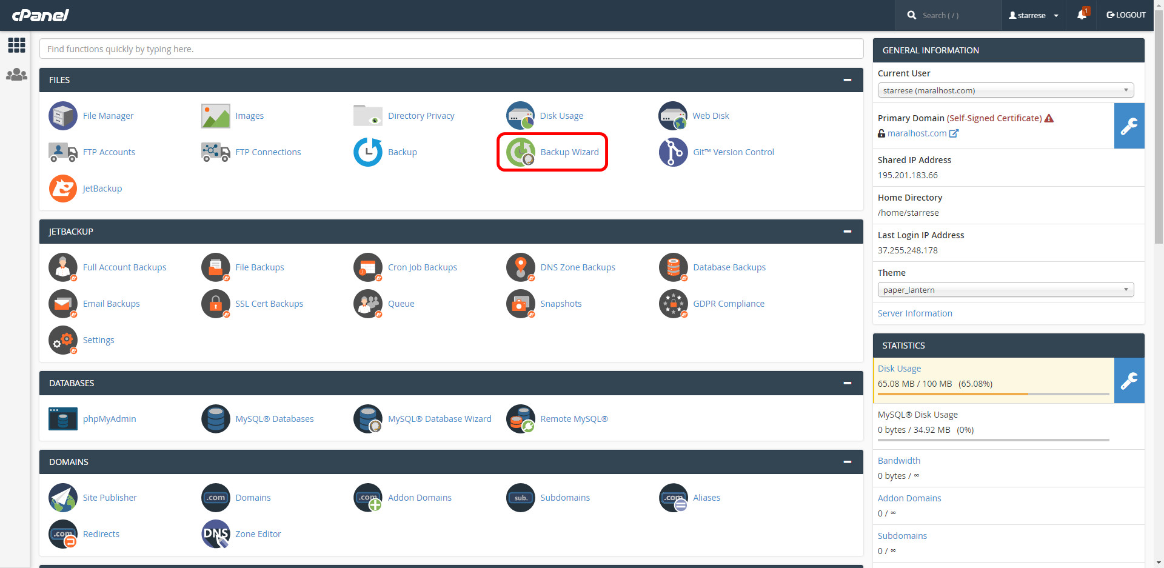Click the phpMyAdmin icon
This screenshot has width=1164, height=568.
point(63,419)
